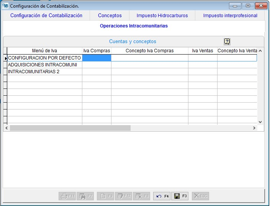The height and width of the screenshot is (206, 270).
Task: Click the Concepto Iva Compras column header
Action: [x=150, y=51]
